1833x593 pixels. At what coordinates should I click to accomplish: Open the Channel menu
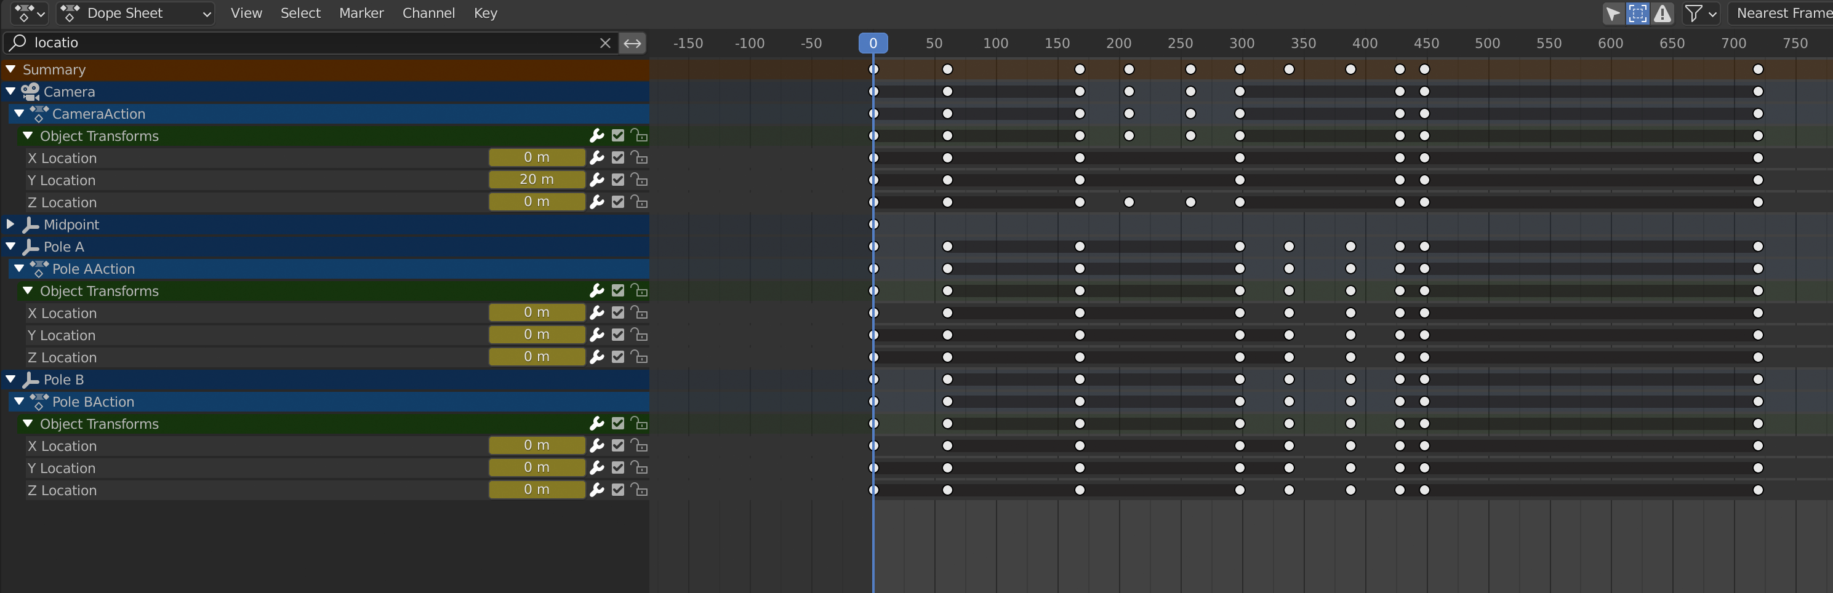pos(428,13)
